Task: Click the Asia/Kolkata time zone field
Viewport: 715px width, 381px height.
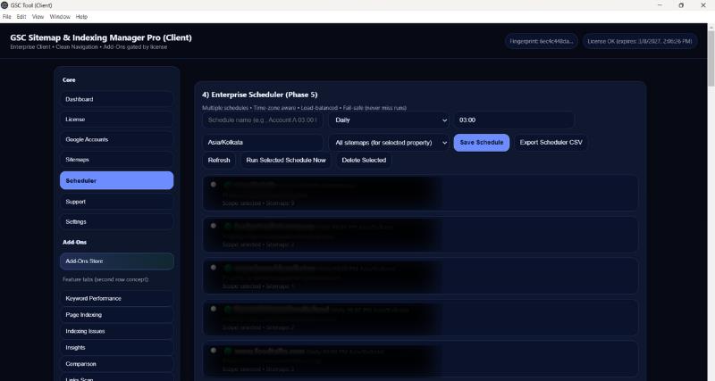Action: pos(263,142)
